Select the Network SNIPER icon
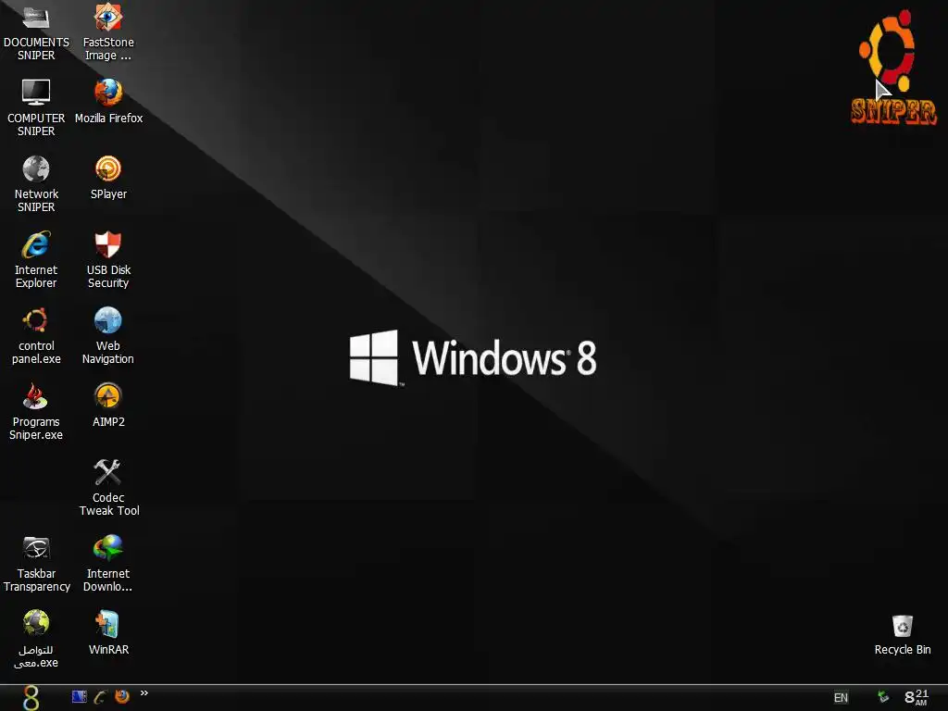The image size is (948, 711). tap(36, 183)
